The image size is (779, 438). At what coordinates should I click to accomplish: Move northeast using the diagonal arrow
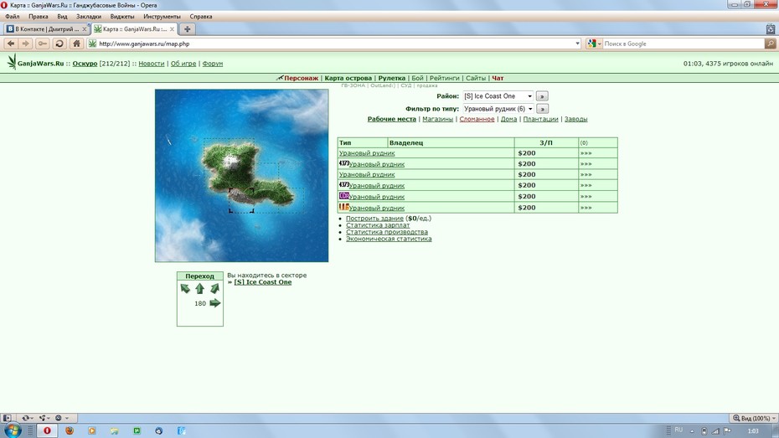214,289
